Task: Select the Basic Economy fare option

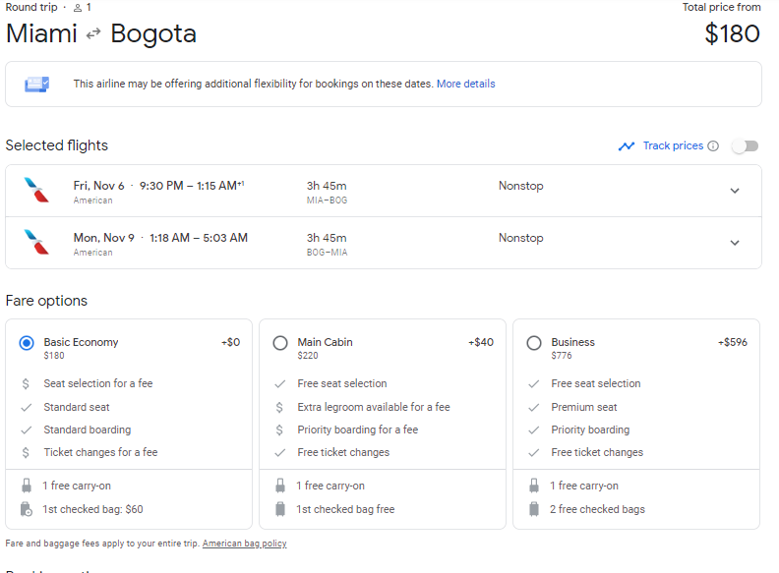Action: tap(27, 343)
